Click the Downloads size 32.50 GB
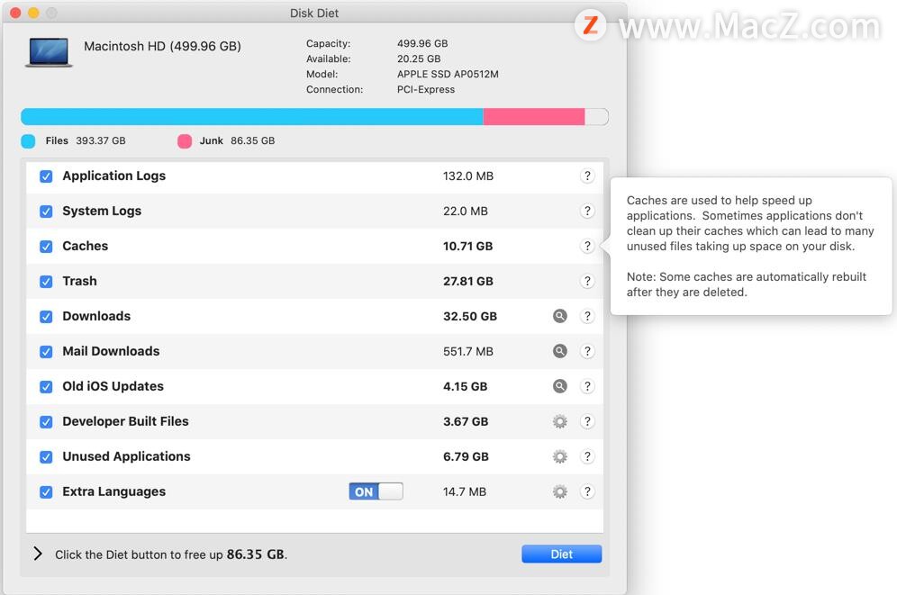Viewport: 897px width, 595px height. (x=470, y=316)
